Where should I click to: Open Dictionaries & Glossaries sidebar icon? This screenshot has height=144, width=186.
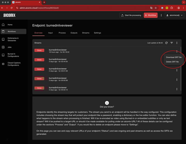click(x=3, y=39)
